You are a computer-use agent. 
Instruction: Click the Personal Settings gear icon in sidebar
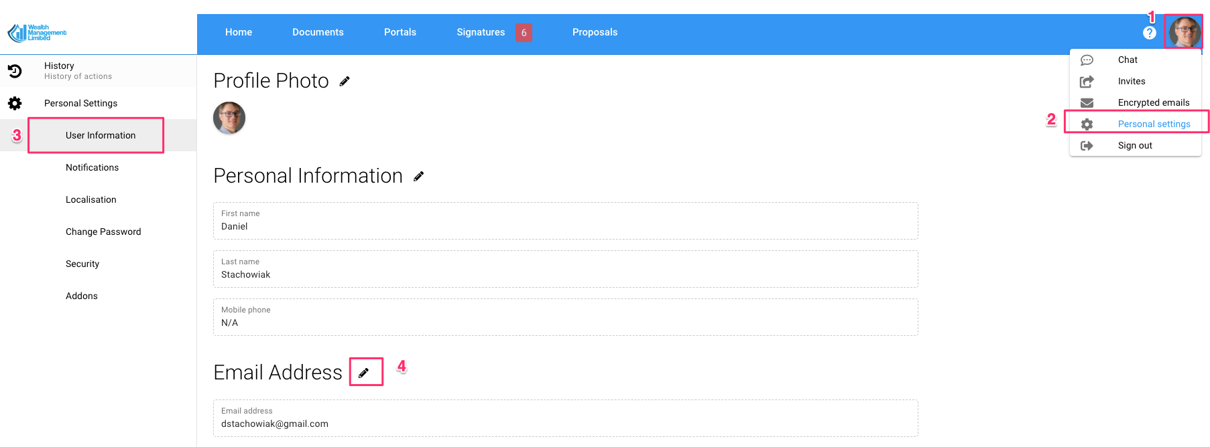click(15, 103)
